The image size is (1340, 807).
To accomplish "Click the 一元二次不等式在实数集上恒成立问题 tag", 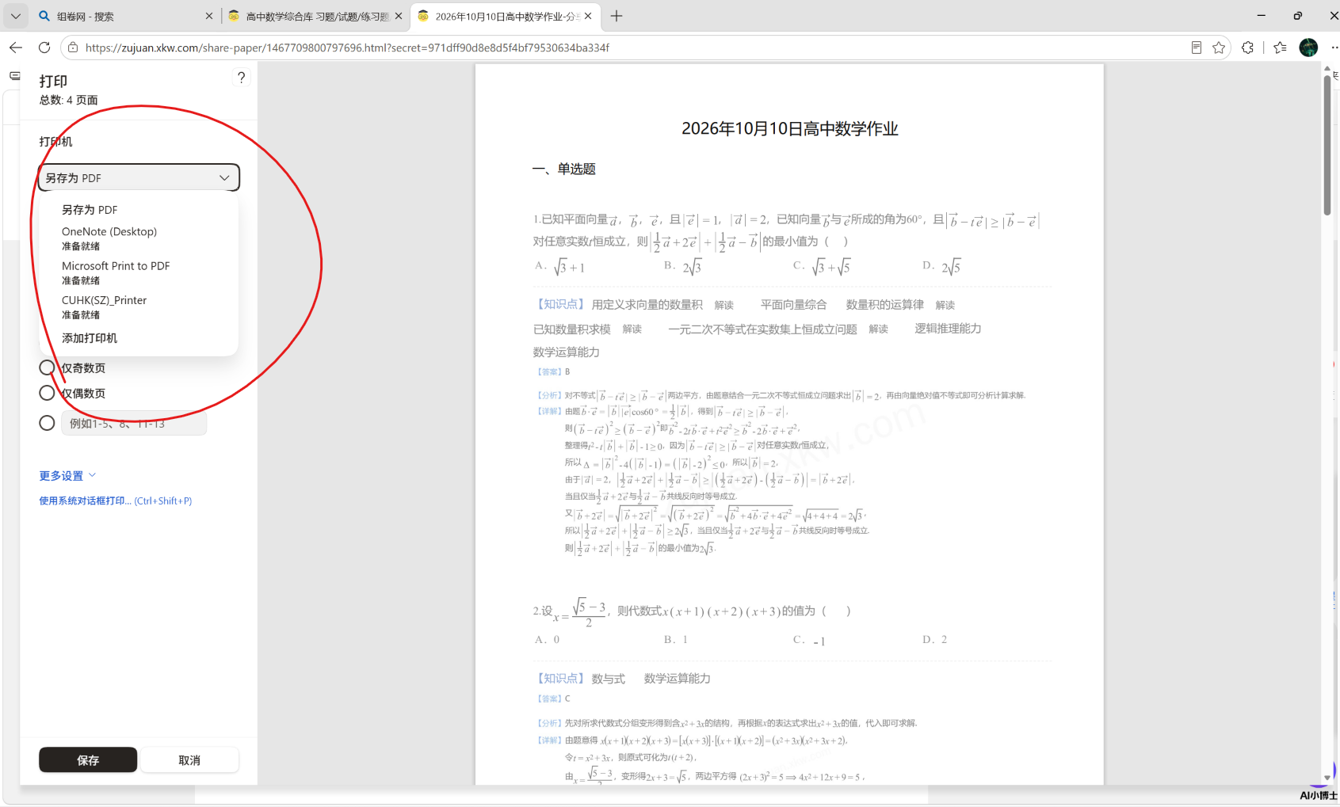I will pyautogui.click(x=762, y=329).
